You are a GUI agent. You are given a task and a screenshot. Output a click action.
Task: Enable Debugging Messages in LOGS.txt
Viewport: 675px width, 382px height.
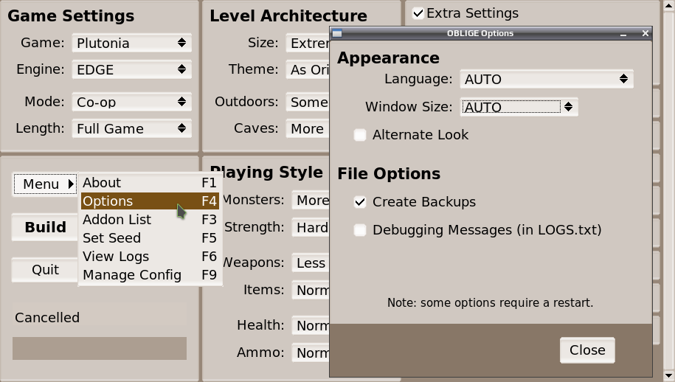(360, 230)
